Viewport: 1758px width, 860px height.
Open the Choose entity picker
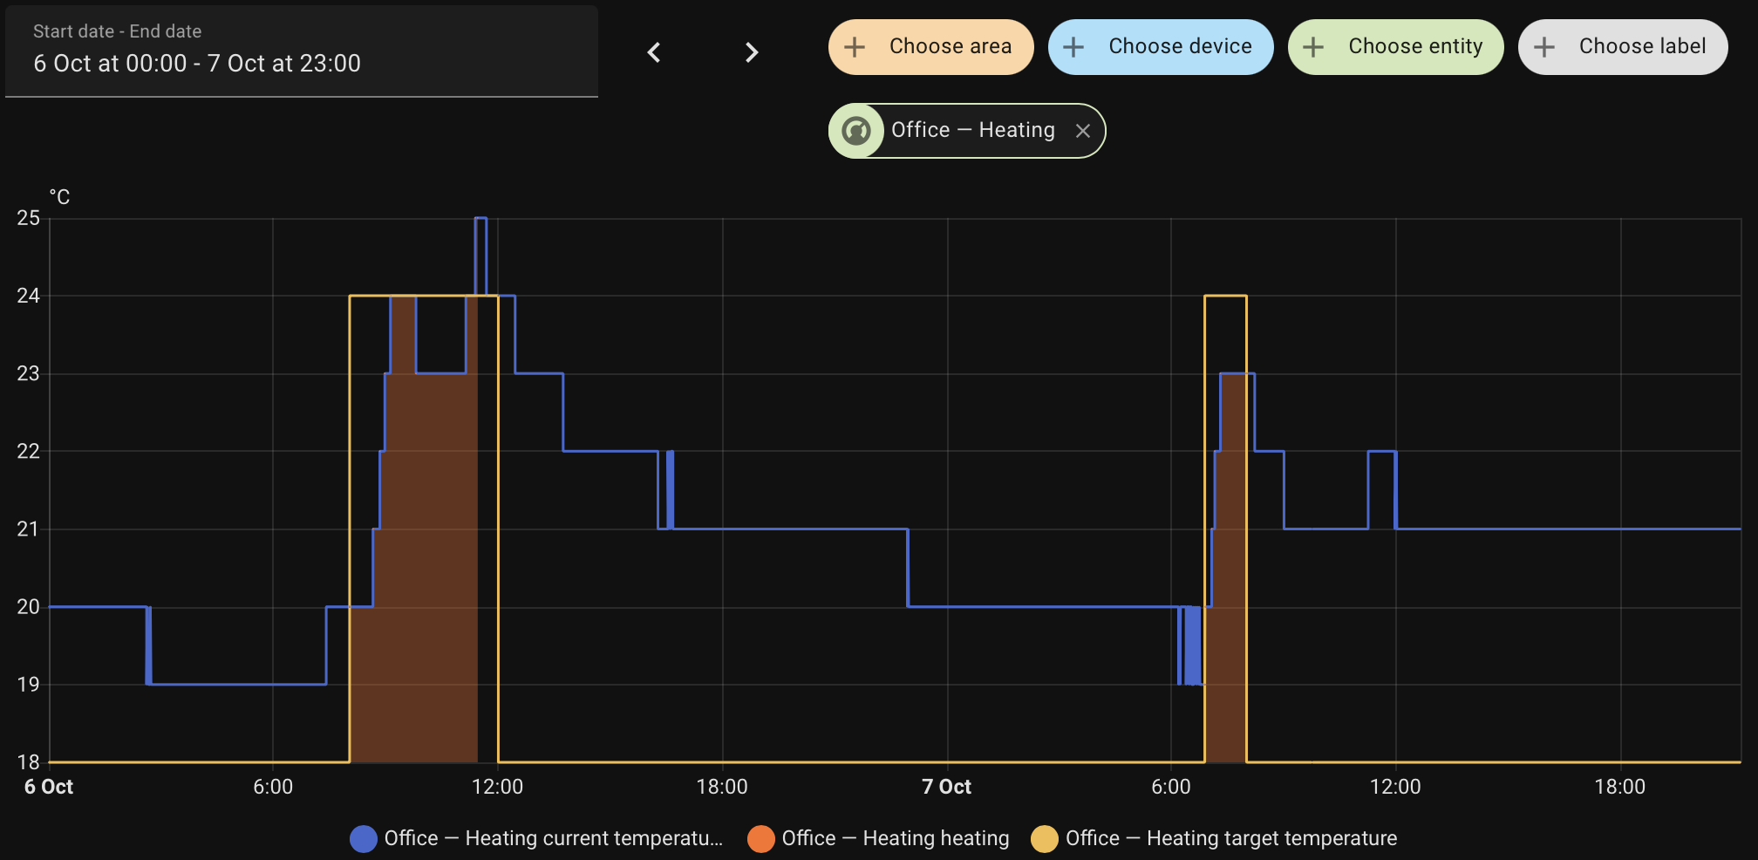point(1414,47)
